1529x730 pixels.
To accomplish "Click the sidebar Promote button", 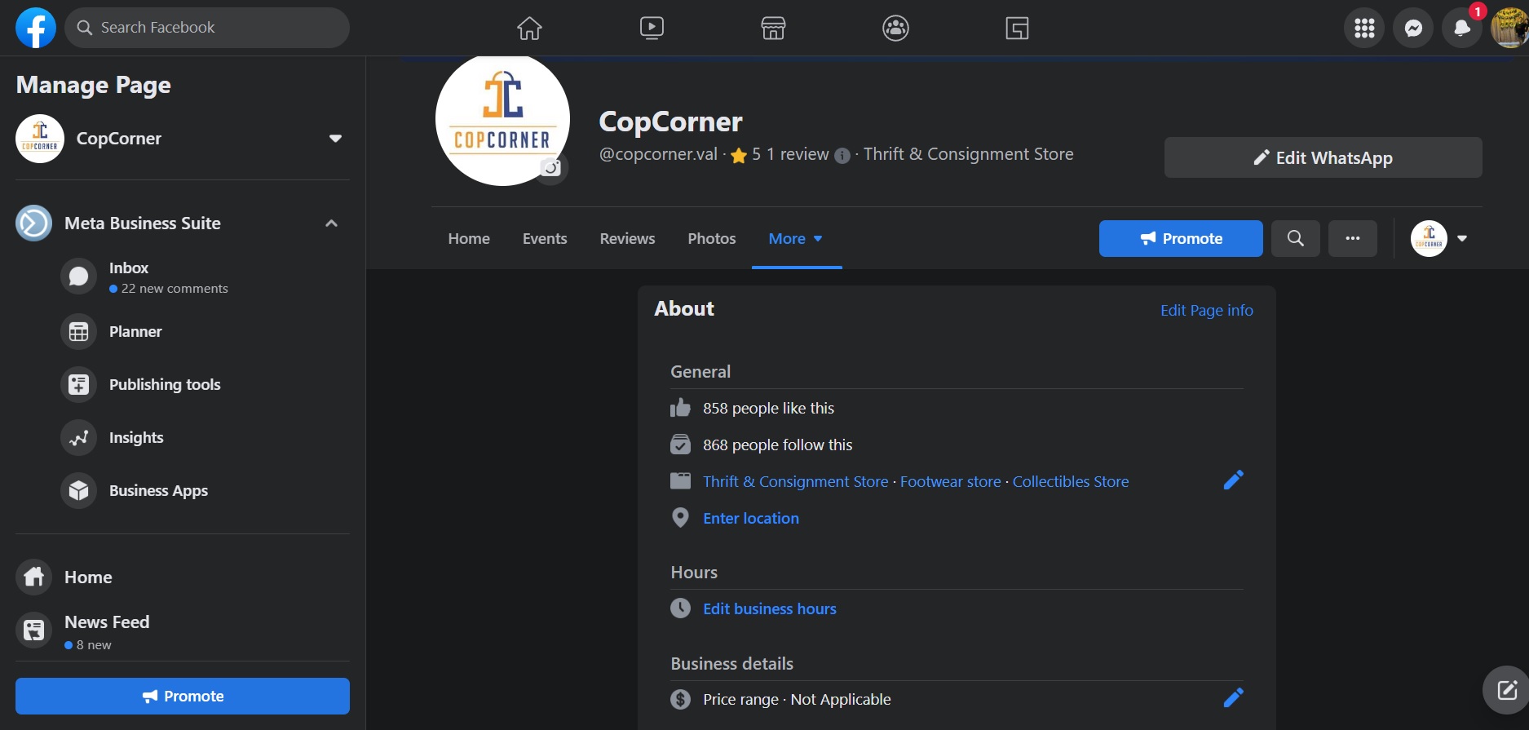I will 183,697.
